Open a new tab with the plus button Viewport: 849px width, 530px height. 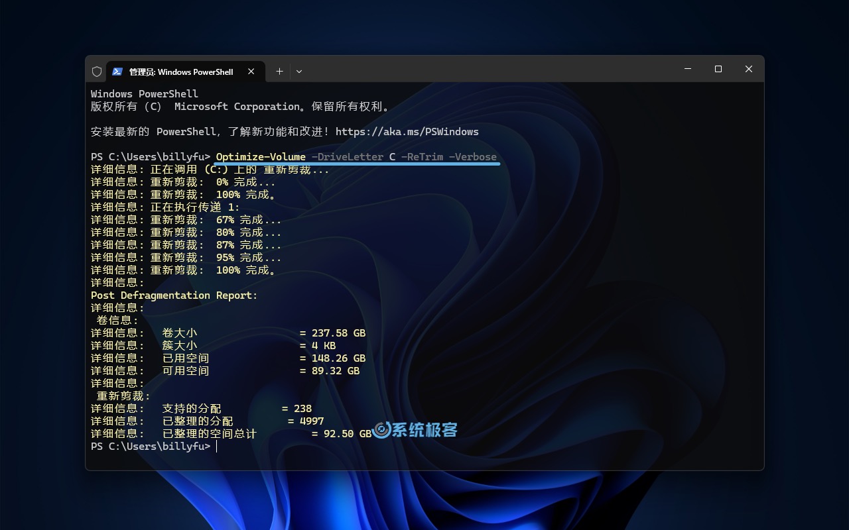[x=279, y=71]
